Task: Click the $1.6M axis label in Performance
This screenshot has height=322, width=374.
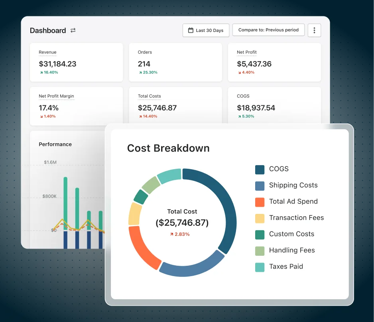Action: pyautogui.click(x=50, y=162)
